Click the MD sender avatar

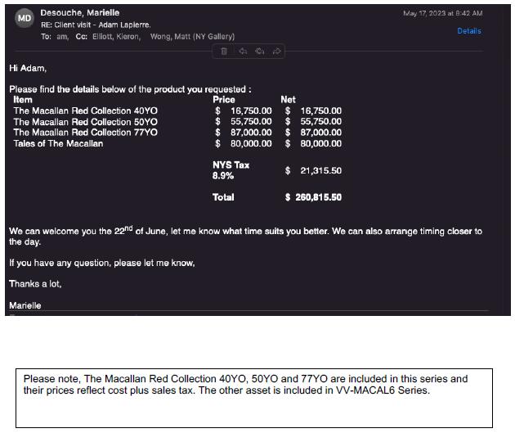pos(25,18)
